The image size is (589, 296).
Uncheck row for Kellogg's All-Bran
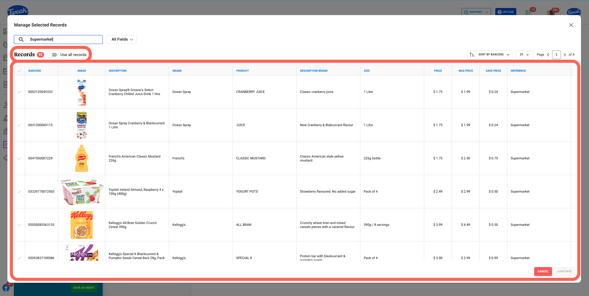pyautogui.click(x=19, y=225)
